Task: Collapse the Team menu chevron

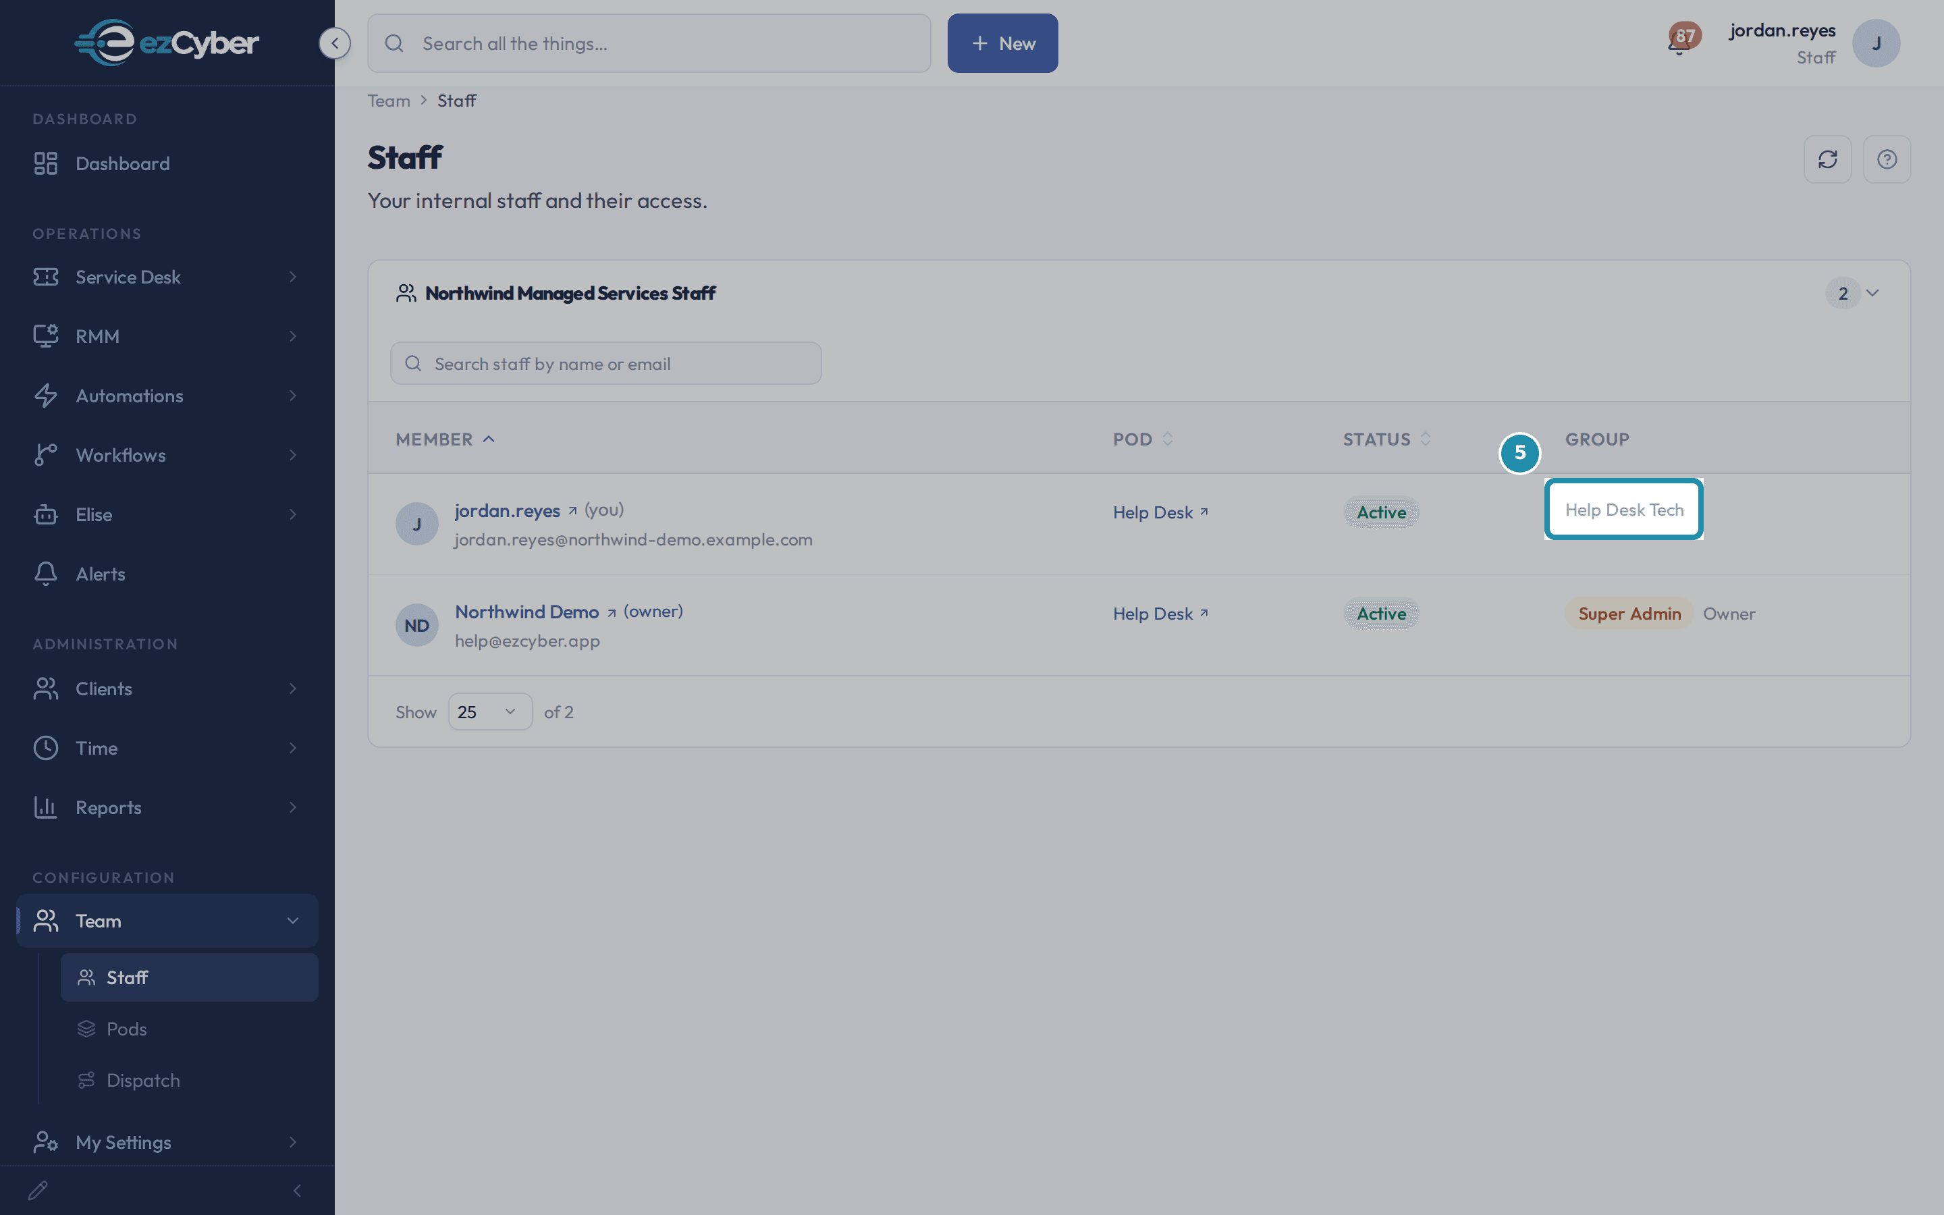Action: (x=293, y=921)
